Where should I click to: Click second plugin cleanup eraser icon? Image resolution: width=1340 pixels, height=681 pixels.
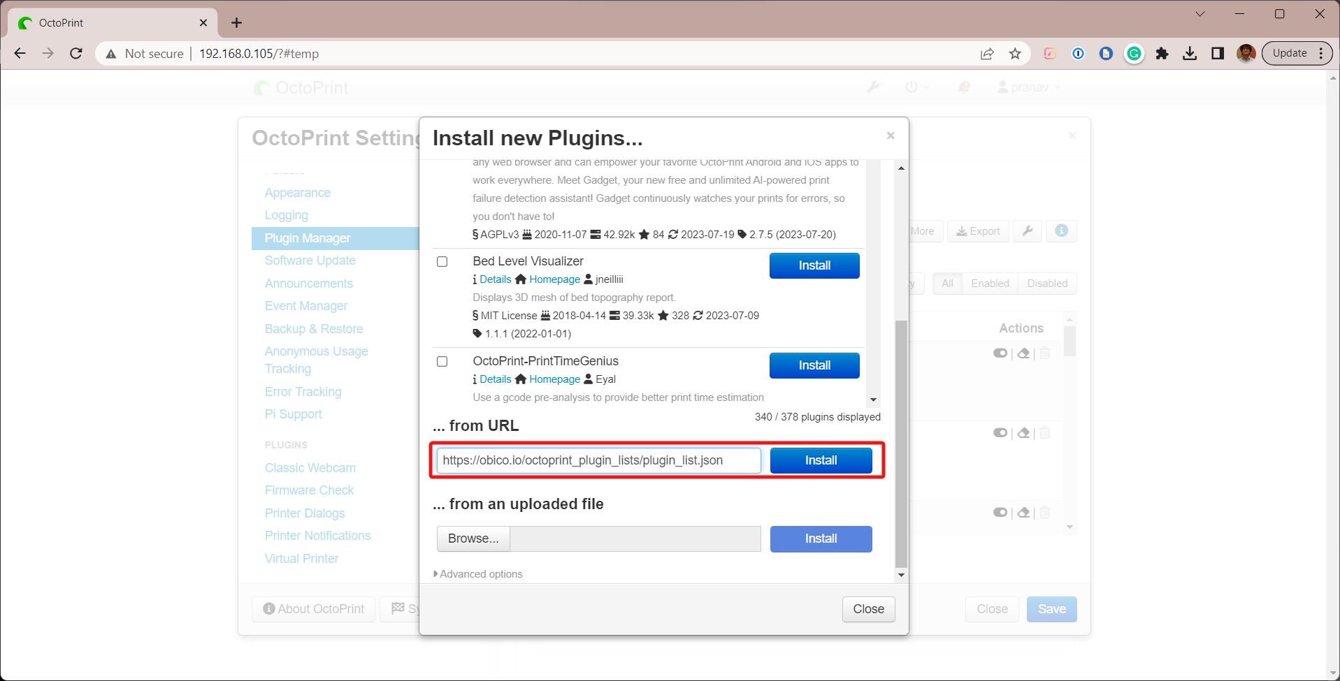(x=1023, y=433)
